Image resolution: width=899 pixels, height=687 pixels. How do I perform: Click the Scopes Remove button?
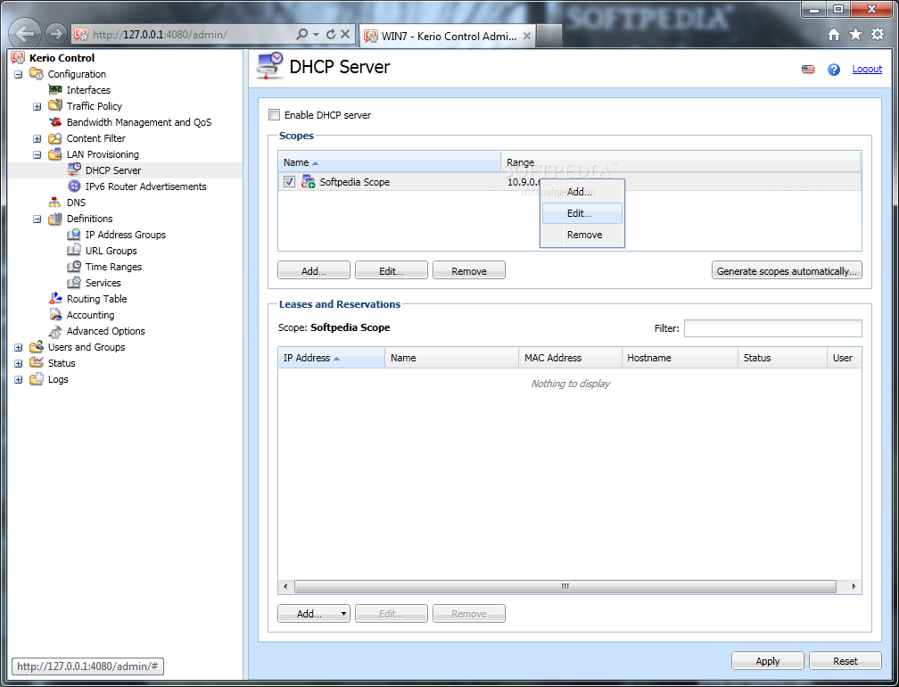[x=469, y=270]
